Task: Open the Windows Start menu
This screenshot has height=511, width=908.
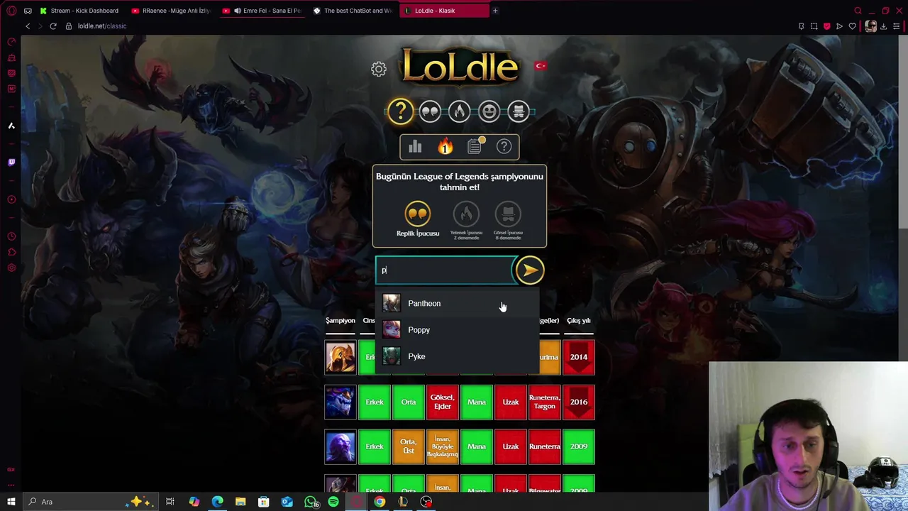Action: pos(11,502)
